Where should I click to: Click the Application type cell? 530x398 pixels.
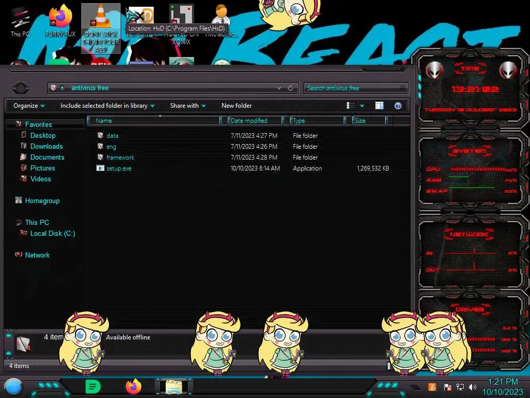pos(307,168)
